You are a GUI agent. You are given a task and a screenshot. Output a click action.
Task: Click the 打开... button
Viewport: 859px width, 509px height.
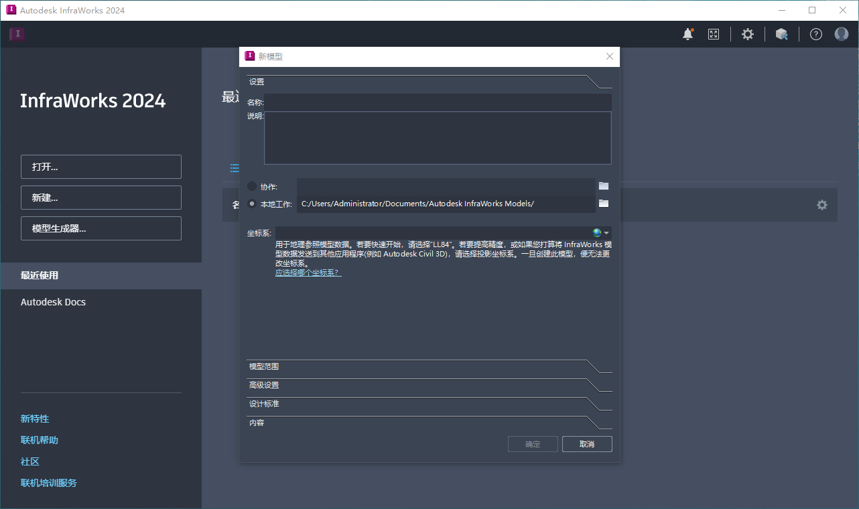pos(101,167)
